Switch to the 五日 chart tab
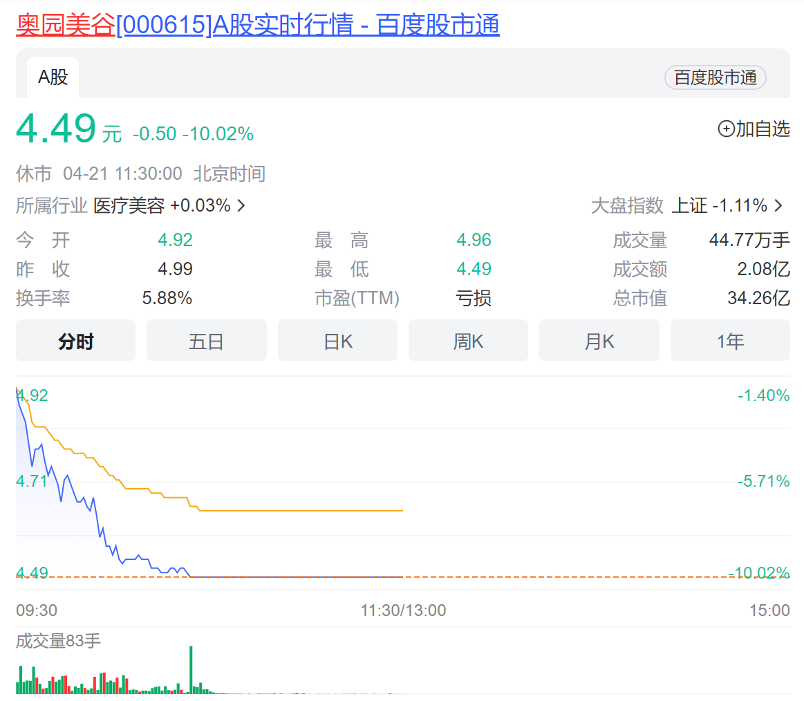 click(207, 341)
